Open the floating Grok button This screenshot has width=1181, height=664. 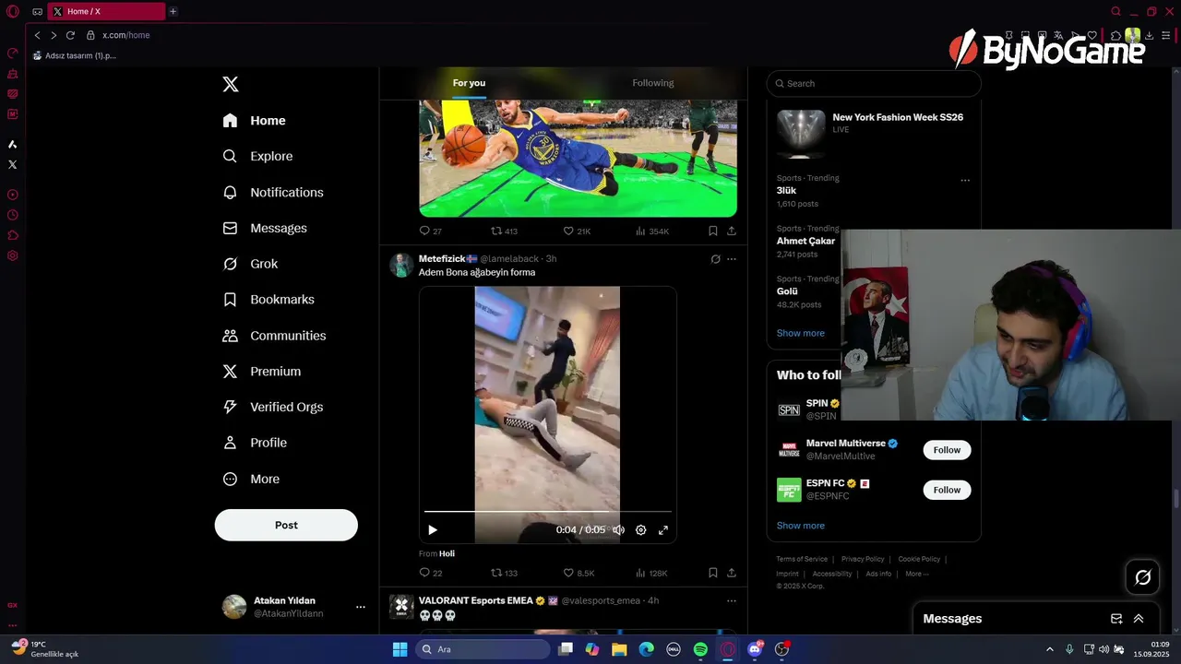point(1143,577)
